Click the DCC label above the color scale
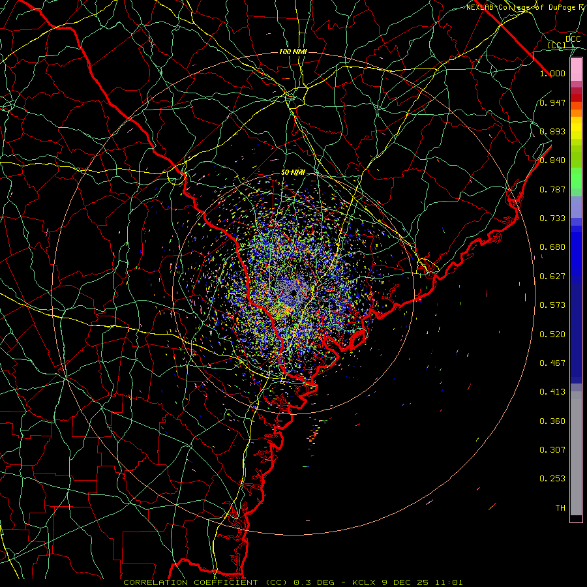This screenshot has height=587, width=587. pos(573,38)
